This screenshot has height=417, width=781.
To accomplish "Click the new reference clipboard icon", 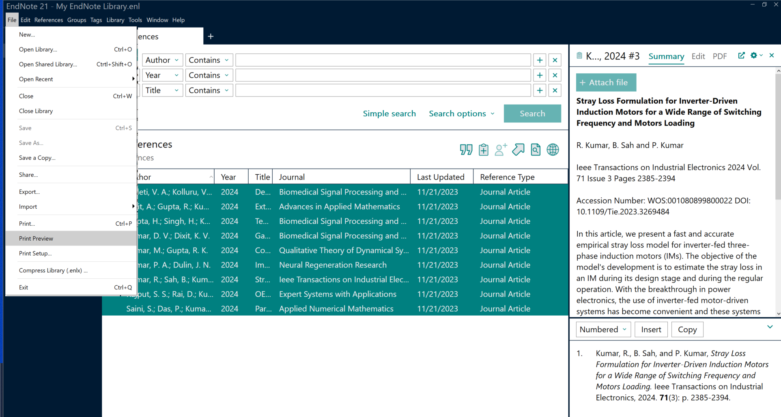I will 483,150.
